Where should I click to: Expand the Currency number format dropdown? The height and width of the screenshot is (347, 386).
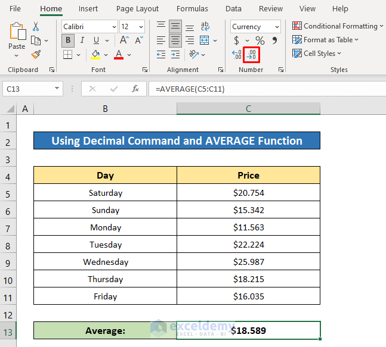277,27
